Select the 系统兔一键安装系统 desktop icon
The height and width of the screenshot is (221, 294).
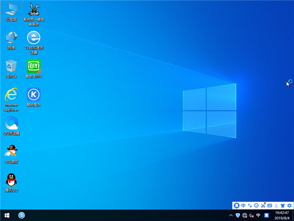pos(34,14)
